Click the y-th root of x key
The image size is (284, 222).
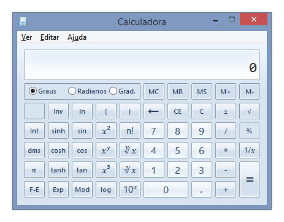130,150
